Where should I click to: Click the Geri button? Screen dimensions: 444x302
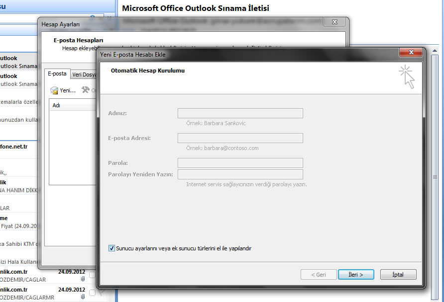tap(319, 275)
